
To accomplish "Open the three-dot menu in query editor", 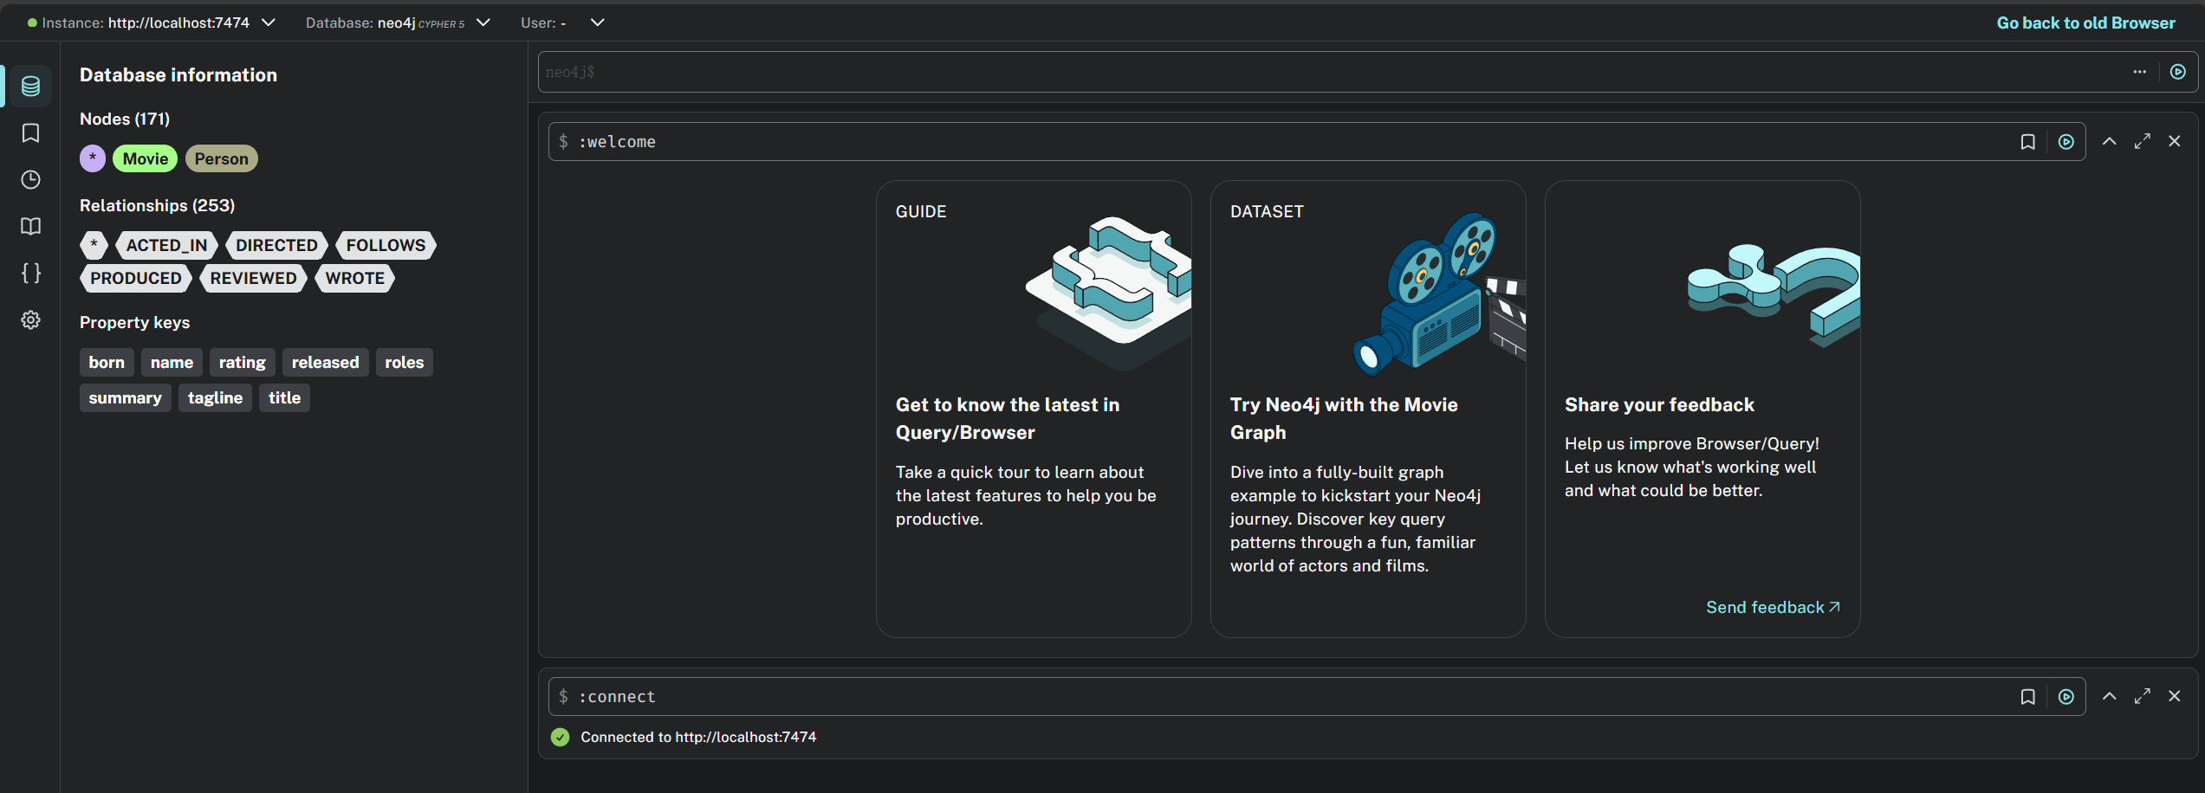I will pyautogui.click(x=2139, y=72).
